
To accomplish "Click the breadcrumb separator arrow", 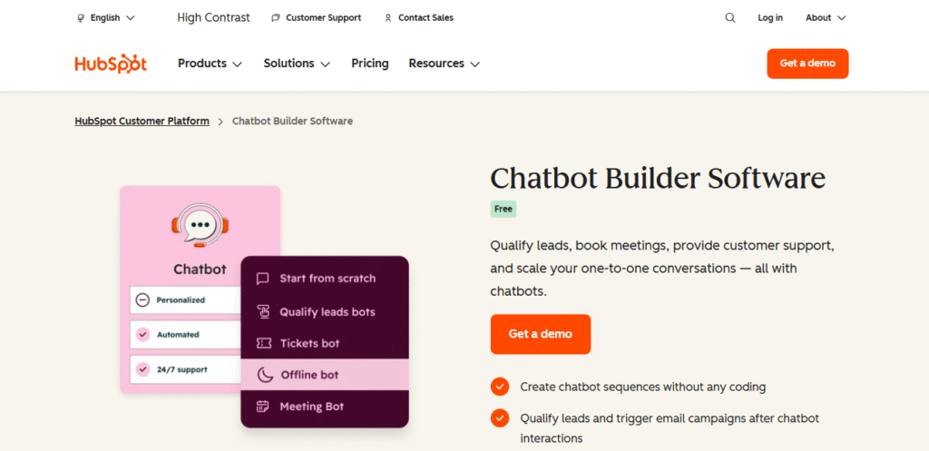I will [x=220, y=122].
